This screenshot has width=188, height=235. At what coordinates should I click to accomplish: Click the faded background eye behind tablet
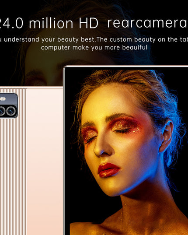[35, 77]
